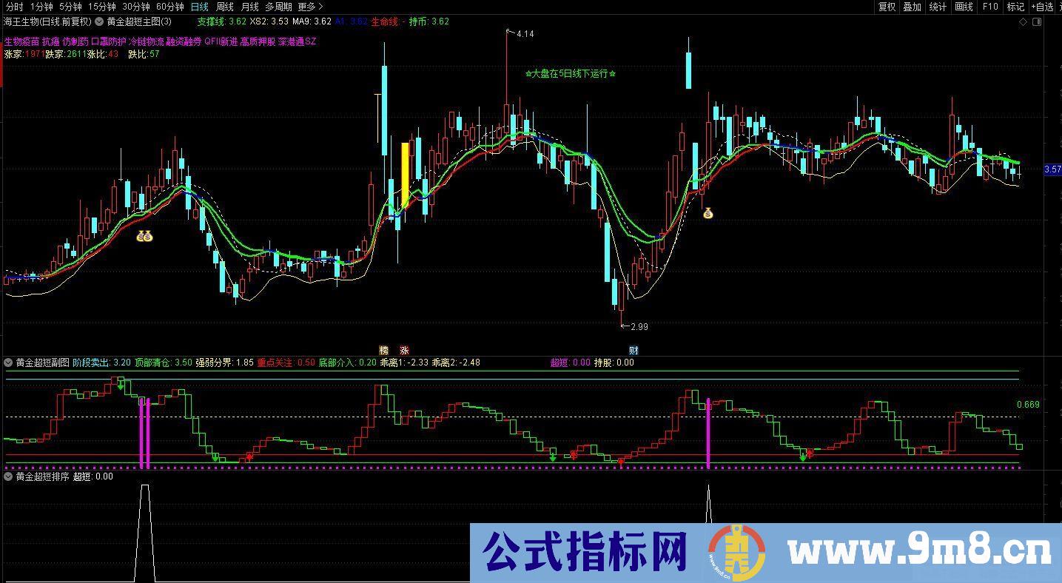This screenshot has width=1062, height=583.
Task: Click the 融资融券 concept tag
Action: point(184,41)
